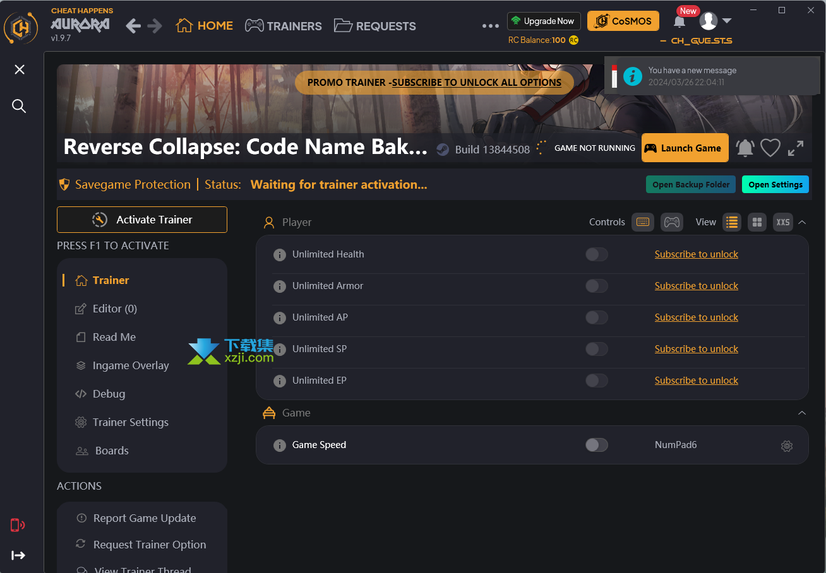Viewport: 826px width, 573px height.
Task: Click the Steam platform icon
Action: tap(443, 149)
